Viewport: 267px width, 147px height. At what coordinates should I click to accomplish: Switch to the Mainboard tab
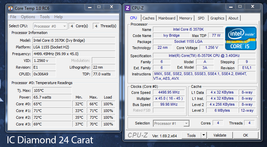[167, 18]
